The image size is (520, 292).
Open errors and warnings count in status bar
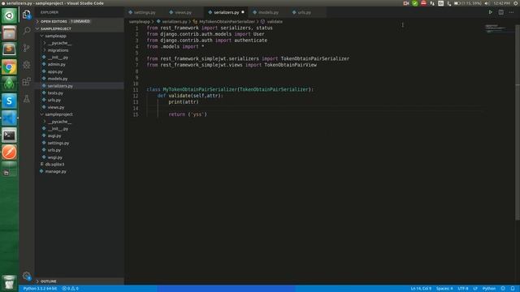(71, 289)
